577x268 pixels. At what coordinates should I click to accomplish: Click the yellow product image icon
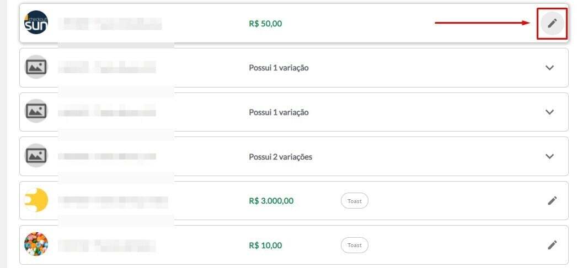tap(36, 200)
